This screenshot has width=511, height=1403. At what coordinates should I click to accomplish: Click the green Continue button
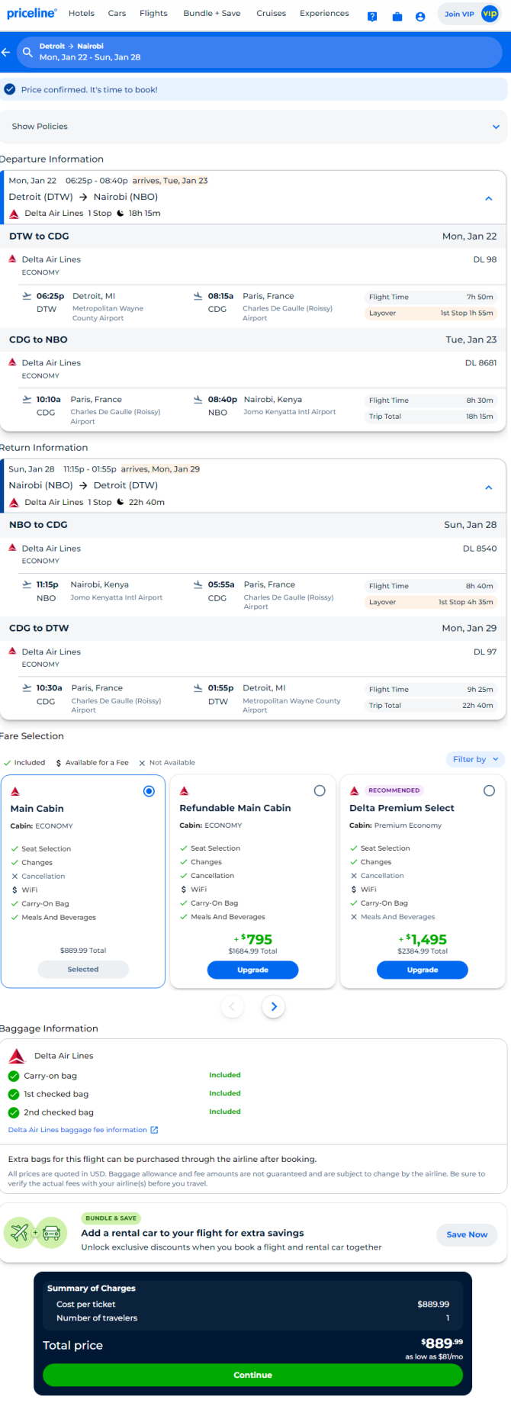[x=252, y=1375]
